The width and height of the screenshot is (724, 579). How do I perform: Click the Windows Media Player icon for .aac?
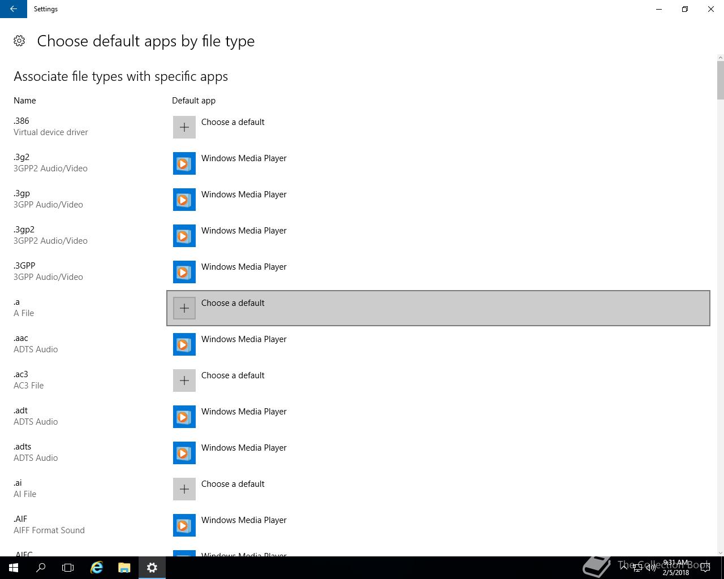(184, 344)
